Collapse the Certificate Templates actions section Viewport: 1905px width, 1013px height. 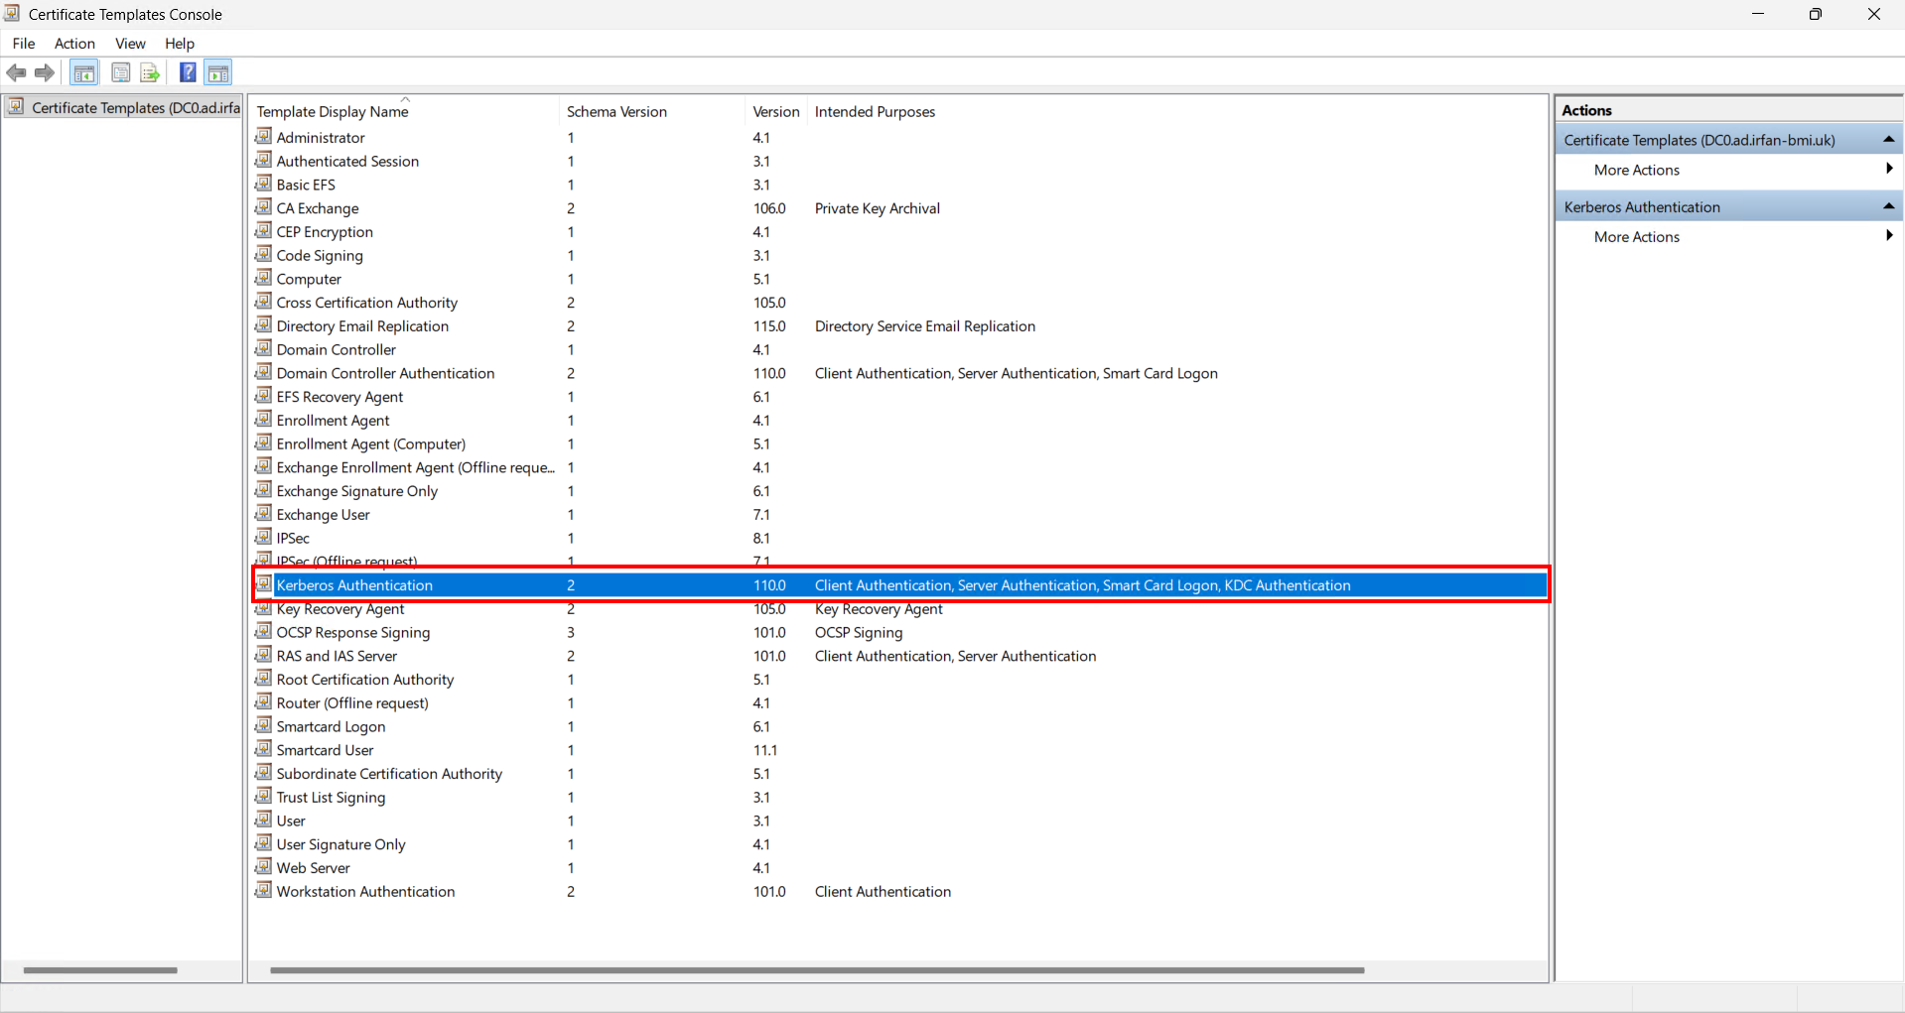1888,140
